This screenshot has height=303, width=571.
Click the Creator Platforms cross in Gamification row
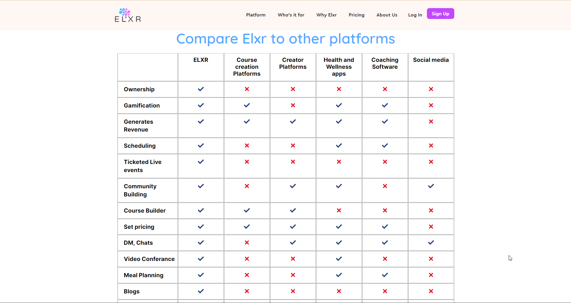293,105
